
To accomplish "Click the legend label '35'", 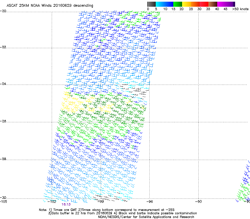I will click(208, 9).
